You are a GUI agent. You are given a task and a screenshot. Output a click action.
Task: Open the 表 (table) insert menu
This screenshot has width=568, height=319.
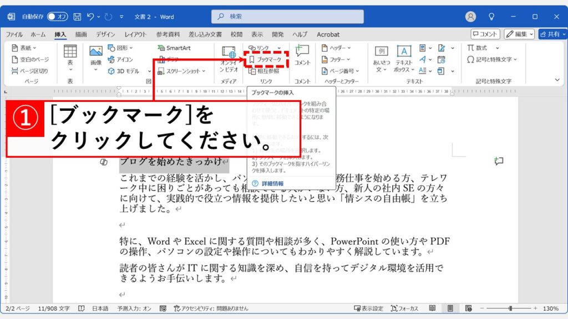[x=70, y=58]
